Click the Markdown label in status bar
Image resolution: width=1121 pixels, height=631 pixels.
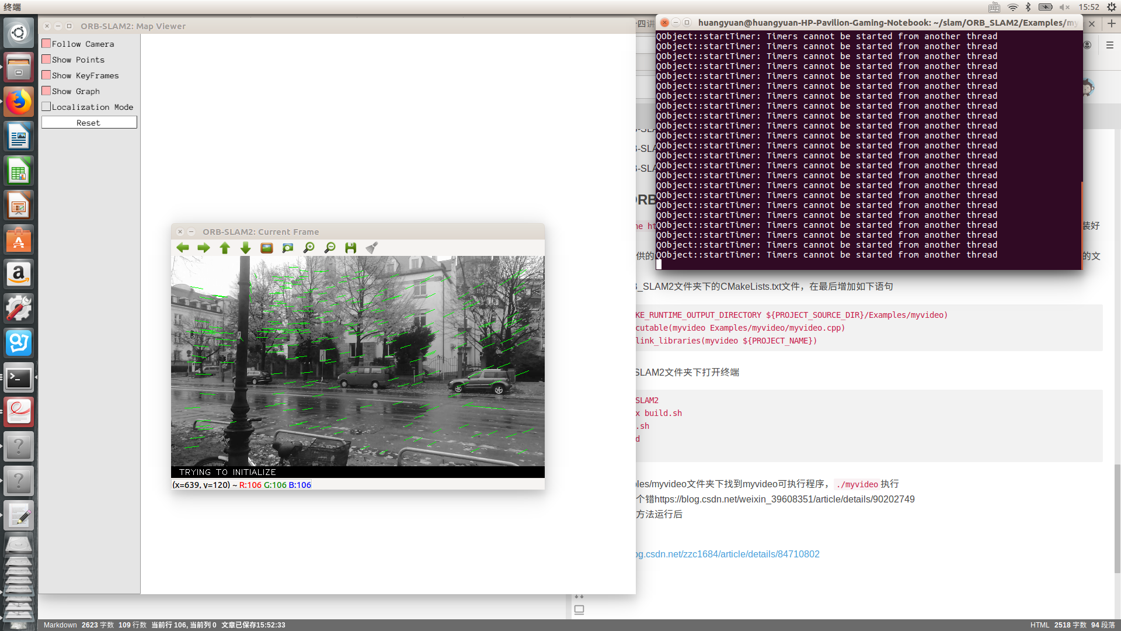point(60,625)
